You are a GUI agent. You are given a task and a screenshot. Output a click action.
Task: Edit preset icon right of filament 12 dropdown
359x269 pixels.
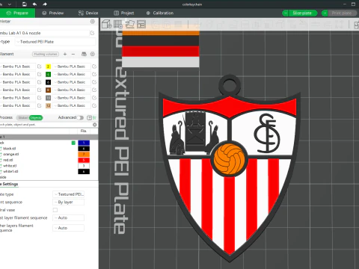(x=94, y=105)
